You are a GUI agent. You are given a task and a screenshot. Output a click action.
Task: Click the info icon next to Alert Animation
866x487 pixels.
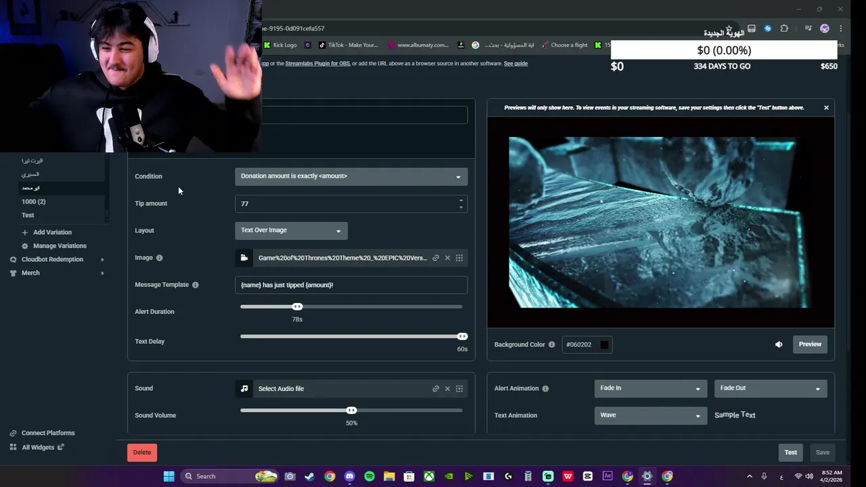pyautogui.click(x=545, y=388)
